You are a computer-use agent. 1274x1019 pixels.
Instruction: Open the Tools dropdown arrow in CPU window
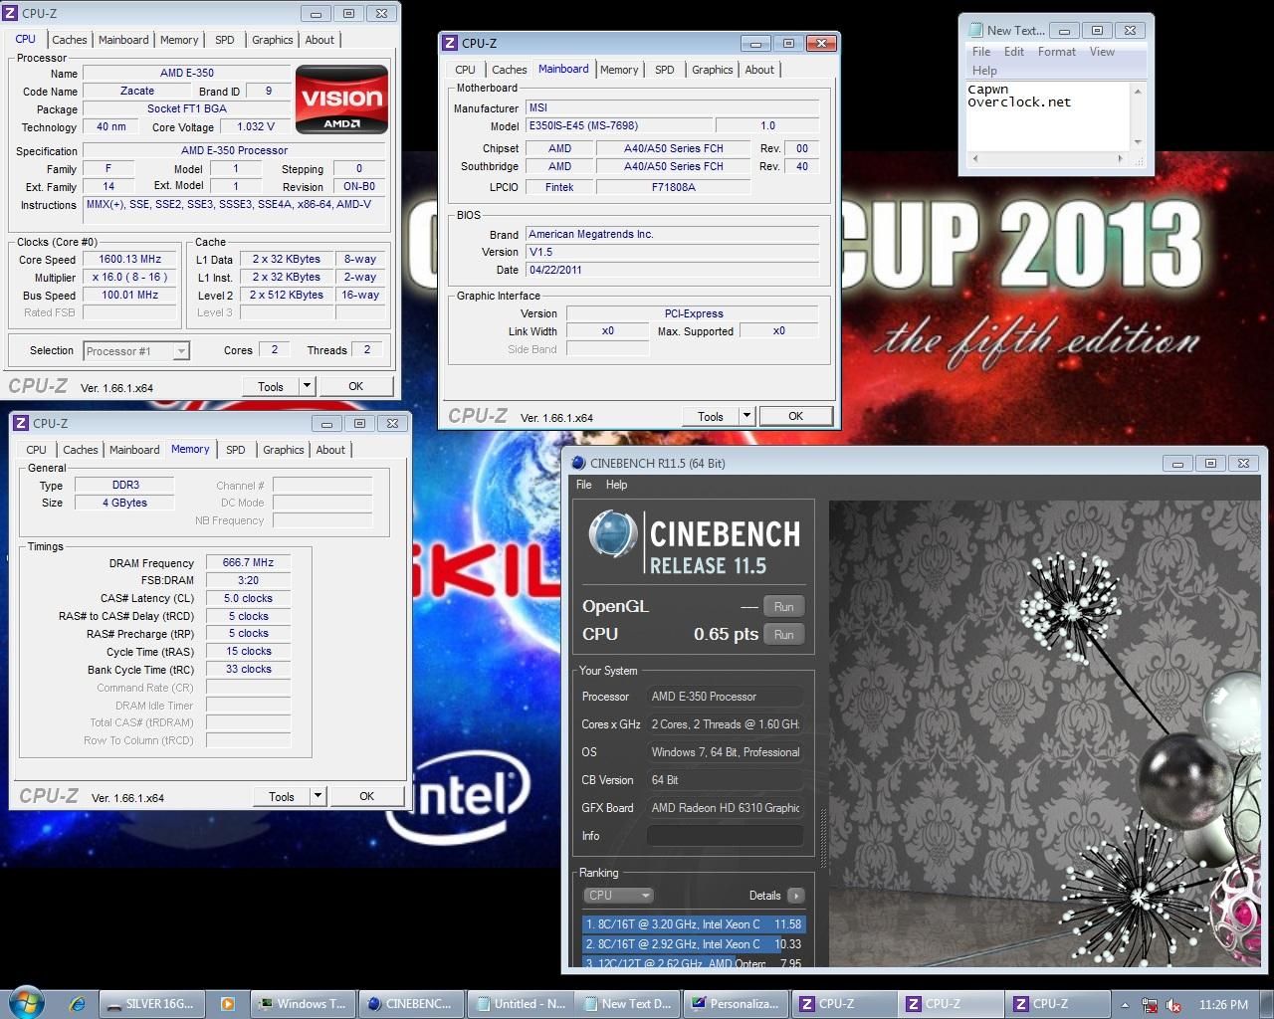307,386
